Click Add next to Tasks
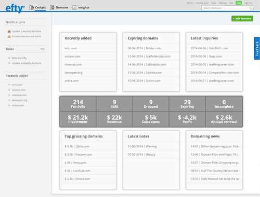The height and width of the screenshot is (197, 260). pyautogui.click(x=43, y=49)
